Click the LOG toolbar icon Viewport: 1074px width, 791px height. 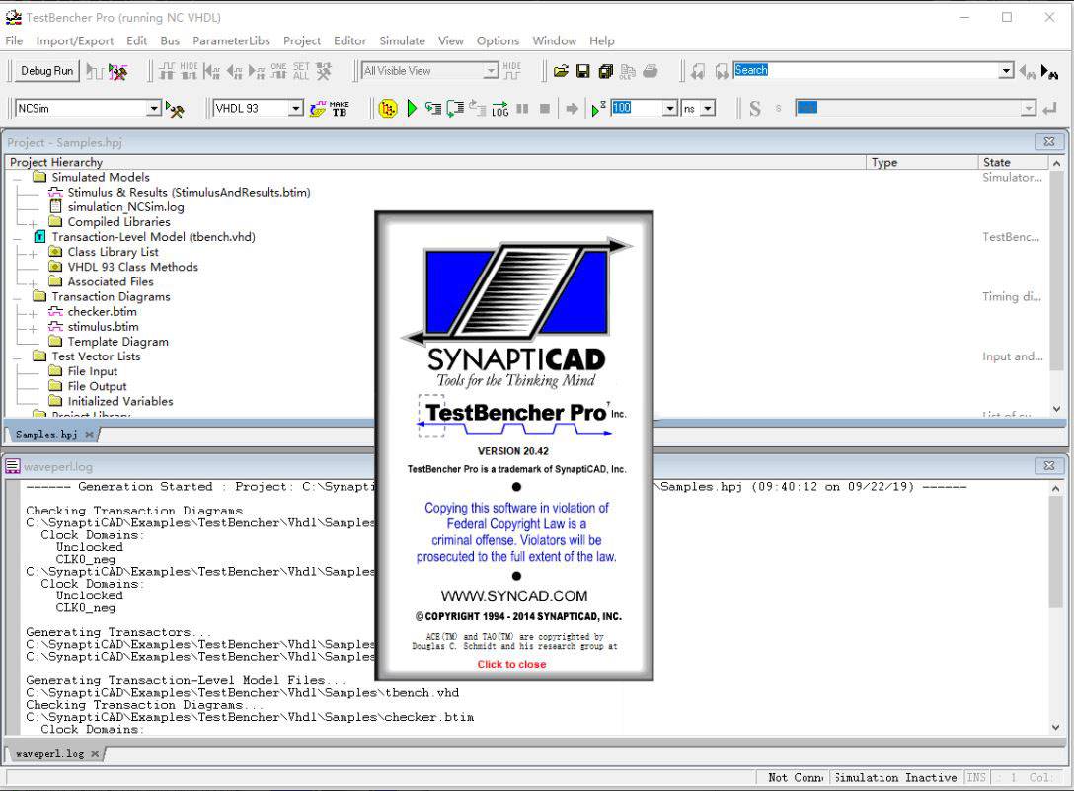click(x=500, y=109)
